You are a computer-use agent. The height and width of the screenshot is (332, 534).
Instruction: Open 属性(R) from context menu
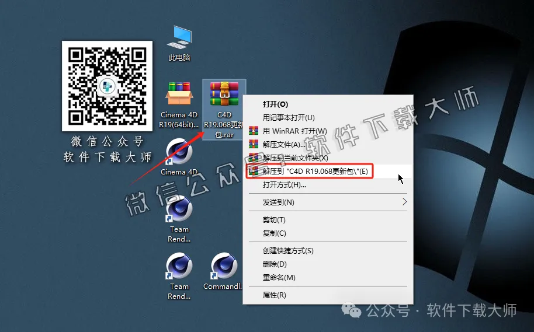tap(328, 295)
